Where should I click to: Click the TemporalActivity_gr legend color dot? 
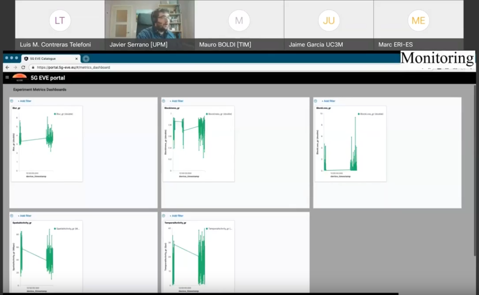[207, 229]
